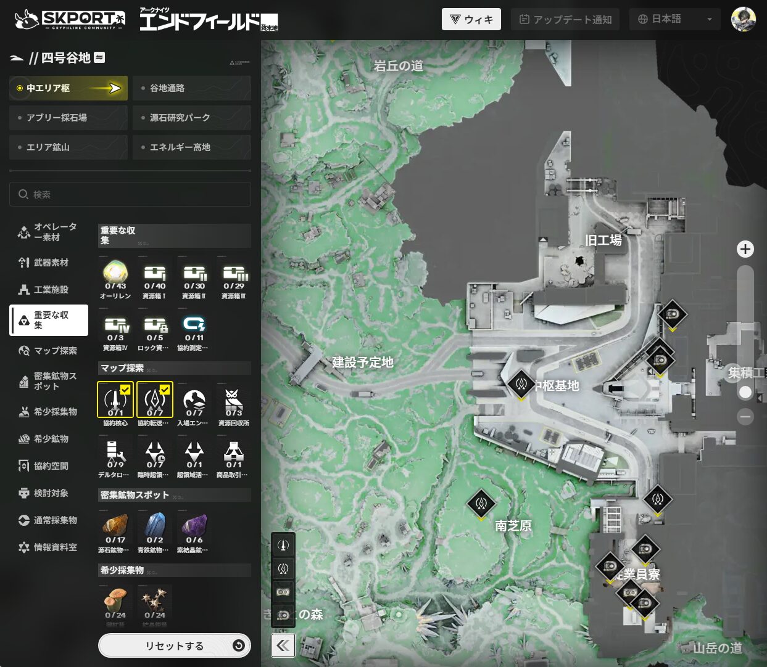
Task: Select the 資源箱Ⅰ chest filter icon
Action: coord(155,273)
